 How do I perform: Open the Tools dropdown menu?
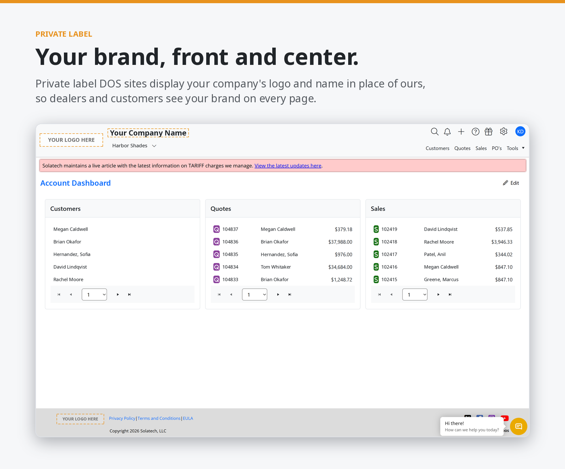pyautogui.click(x=516, y=148)
